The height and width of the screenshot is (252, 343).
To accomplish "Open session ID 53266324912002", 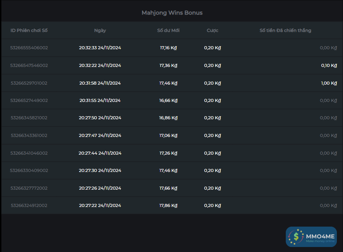I will (29, 205).
